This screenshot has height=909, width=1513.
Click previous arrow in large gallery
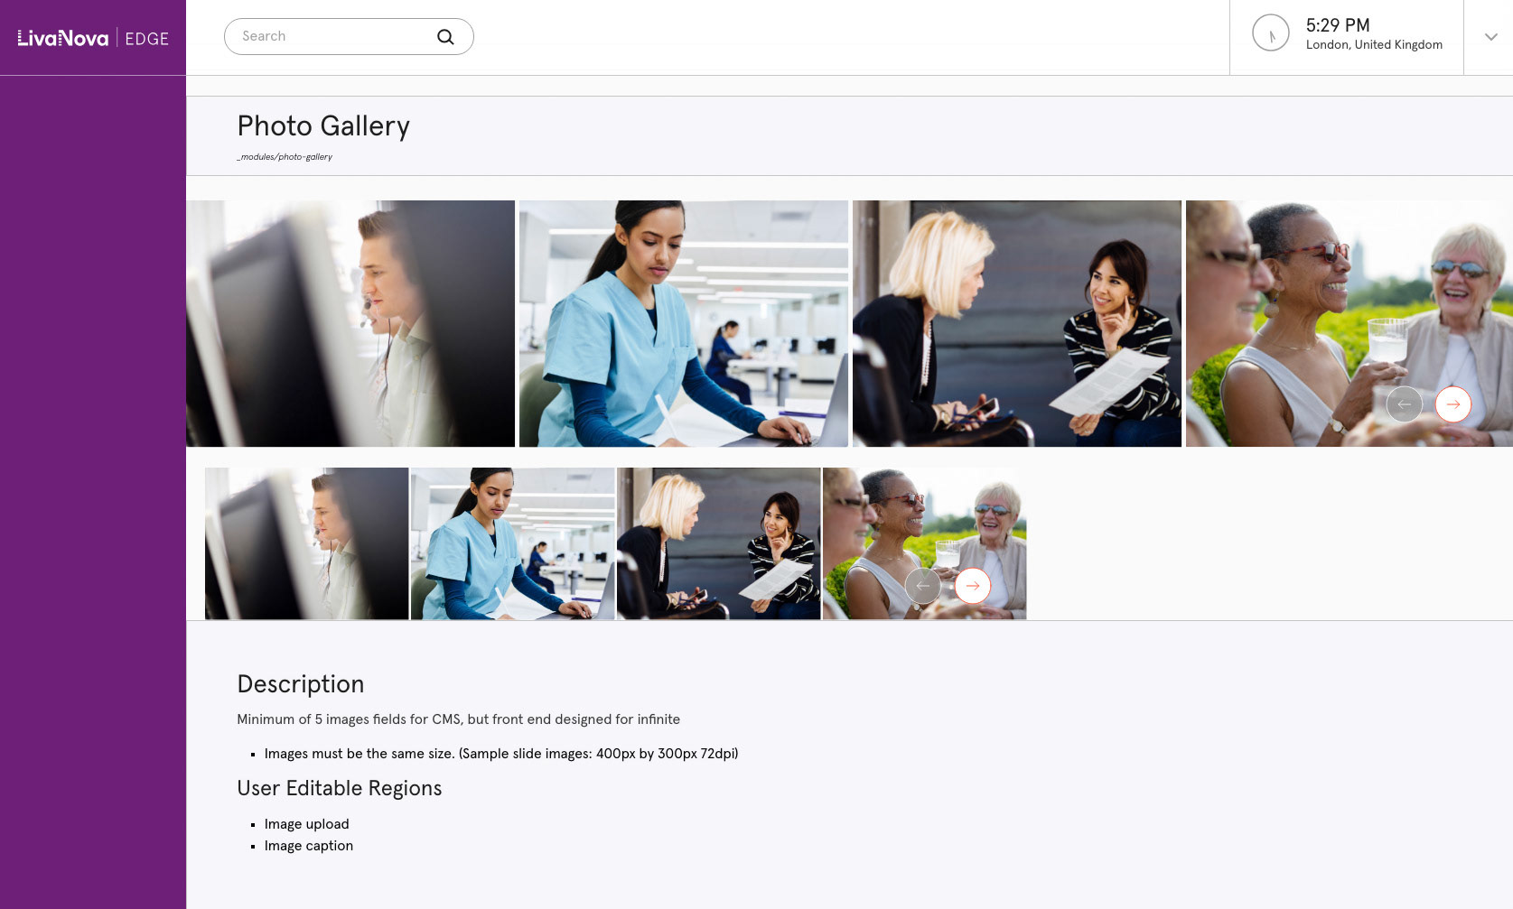[1404, 404]
